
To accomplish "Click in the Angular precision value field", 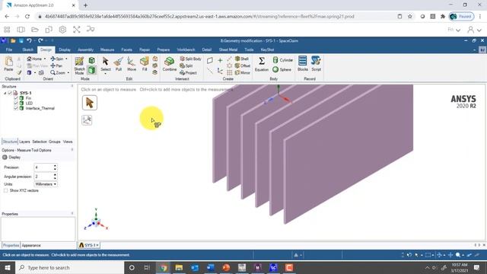I will click(x=43, y=177).
